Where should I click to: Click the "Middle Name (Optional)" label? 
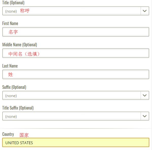pyautogui.click(x=20, y=45)
